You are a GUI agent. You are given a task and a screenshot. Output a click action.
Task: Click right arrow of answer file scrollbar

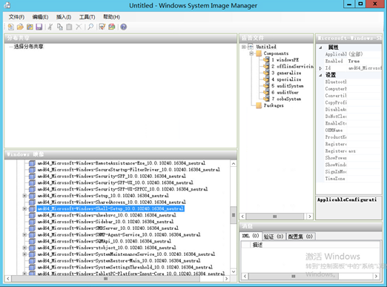(310, 217)
